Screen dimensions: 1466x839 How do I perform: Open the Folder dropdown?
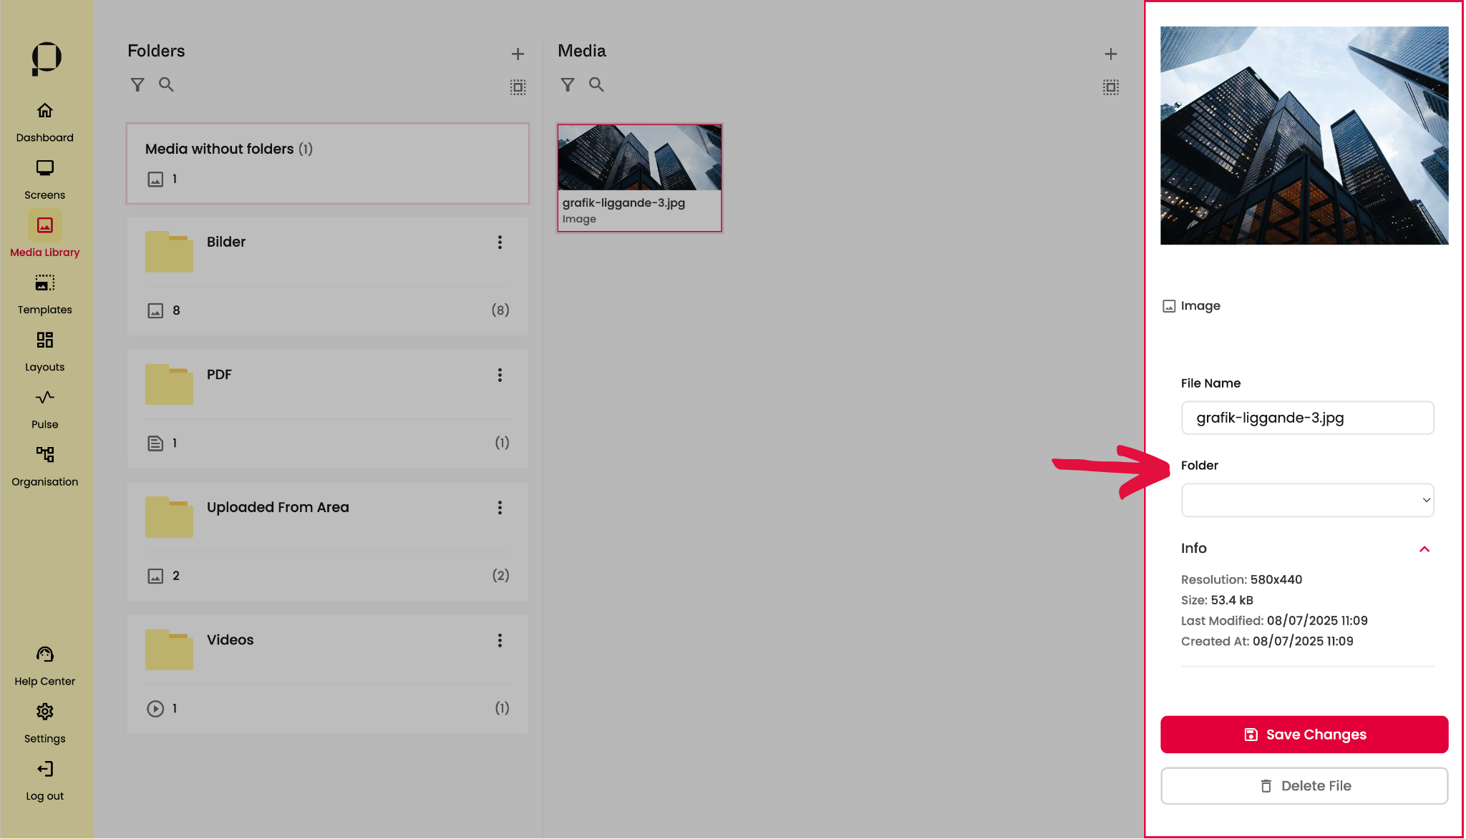point(1307,500)
